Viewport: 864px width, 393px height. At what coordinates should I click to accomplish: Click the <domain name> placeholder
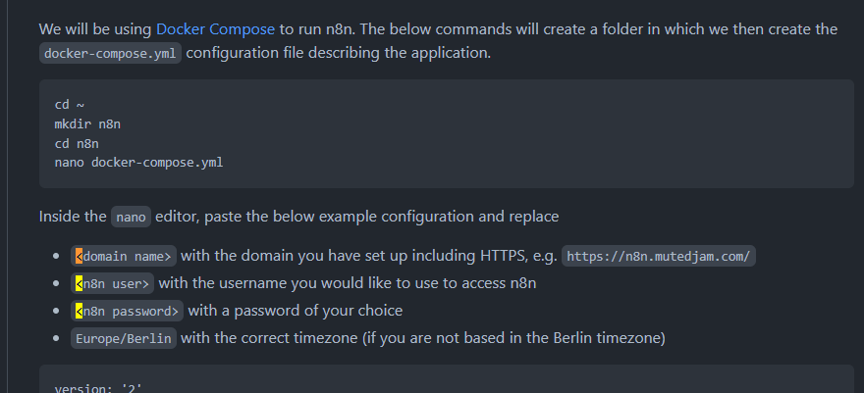124,257
